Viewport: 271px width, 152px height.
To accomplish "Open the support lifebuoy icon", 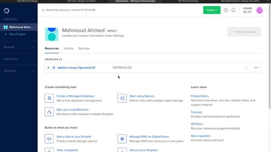I will [x=226, y=10].
